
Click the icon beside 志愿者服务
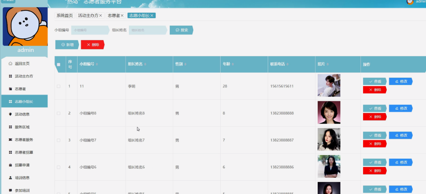tap(10, 139)
